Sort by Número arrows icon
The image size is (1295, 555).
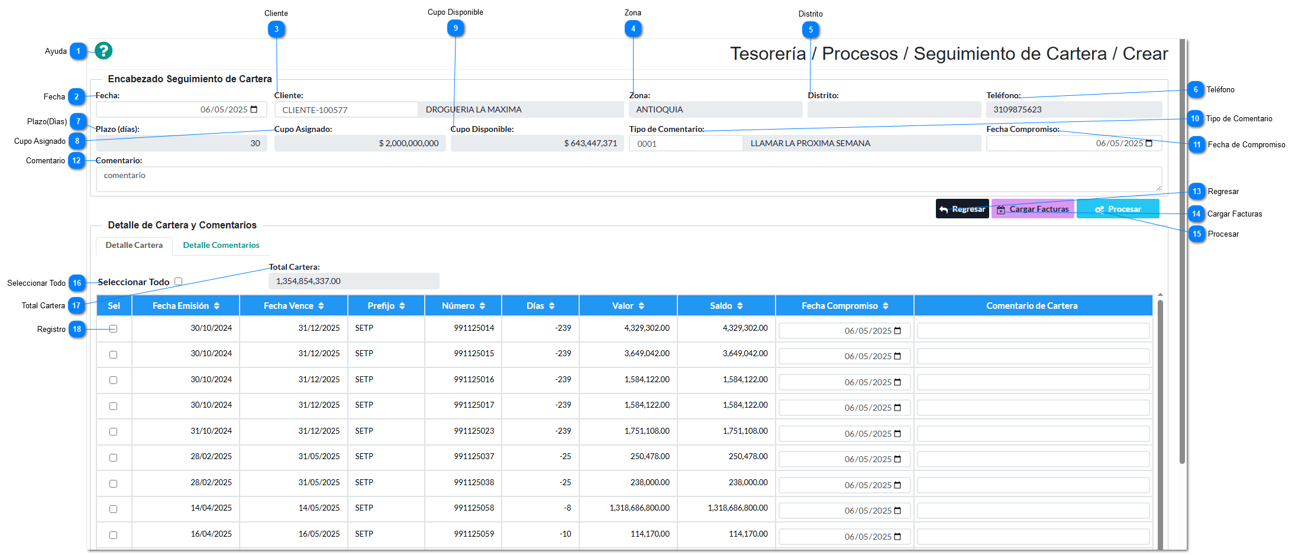pos(483,306)
